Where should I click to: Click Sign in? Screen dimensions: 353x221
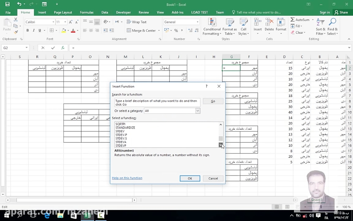[x=325, y=13]
